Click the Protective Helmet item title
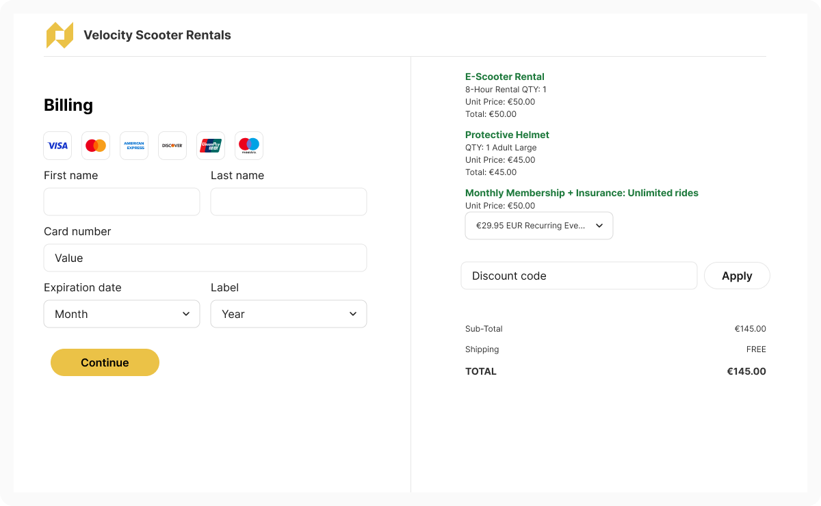This screenshot has width=821, height=506. [x=507, y=135]
